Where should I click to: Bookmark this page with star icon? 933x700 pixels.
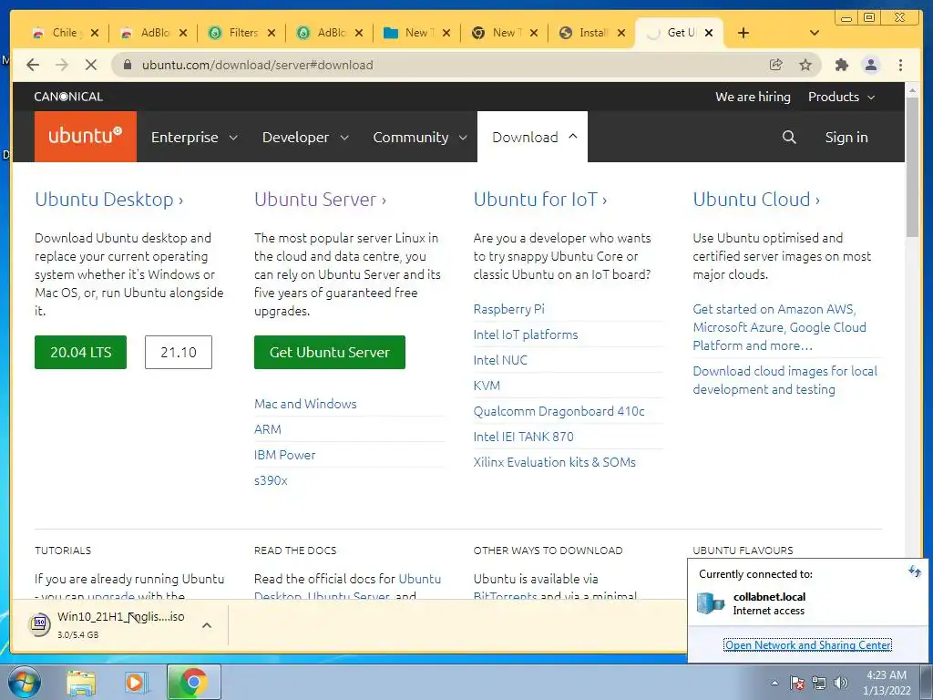(x=805, y=65)
